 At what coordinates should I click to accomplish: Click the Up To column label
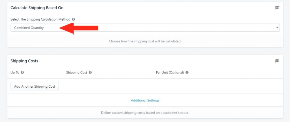pos(15,72)
